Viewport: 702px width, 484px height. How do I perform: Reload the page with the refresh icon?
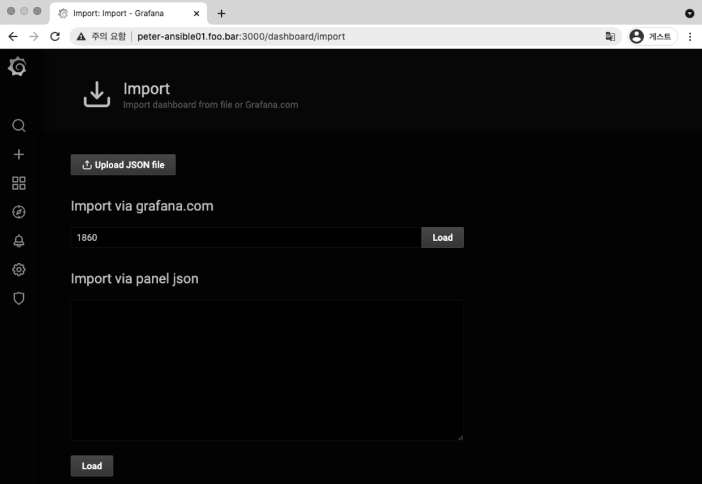[55, 37]
